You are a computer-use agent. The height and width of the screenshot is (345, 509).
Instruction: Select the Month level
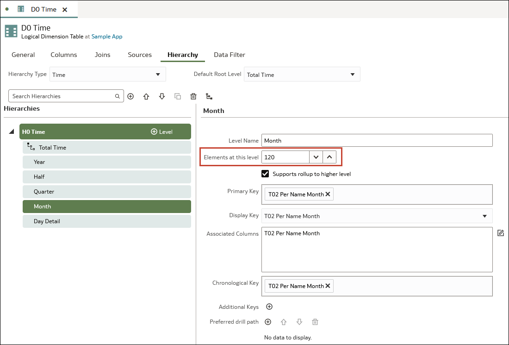[x=107, y=207]
